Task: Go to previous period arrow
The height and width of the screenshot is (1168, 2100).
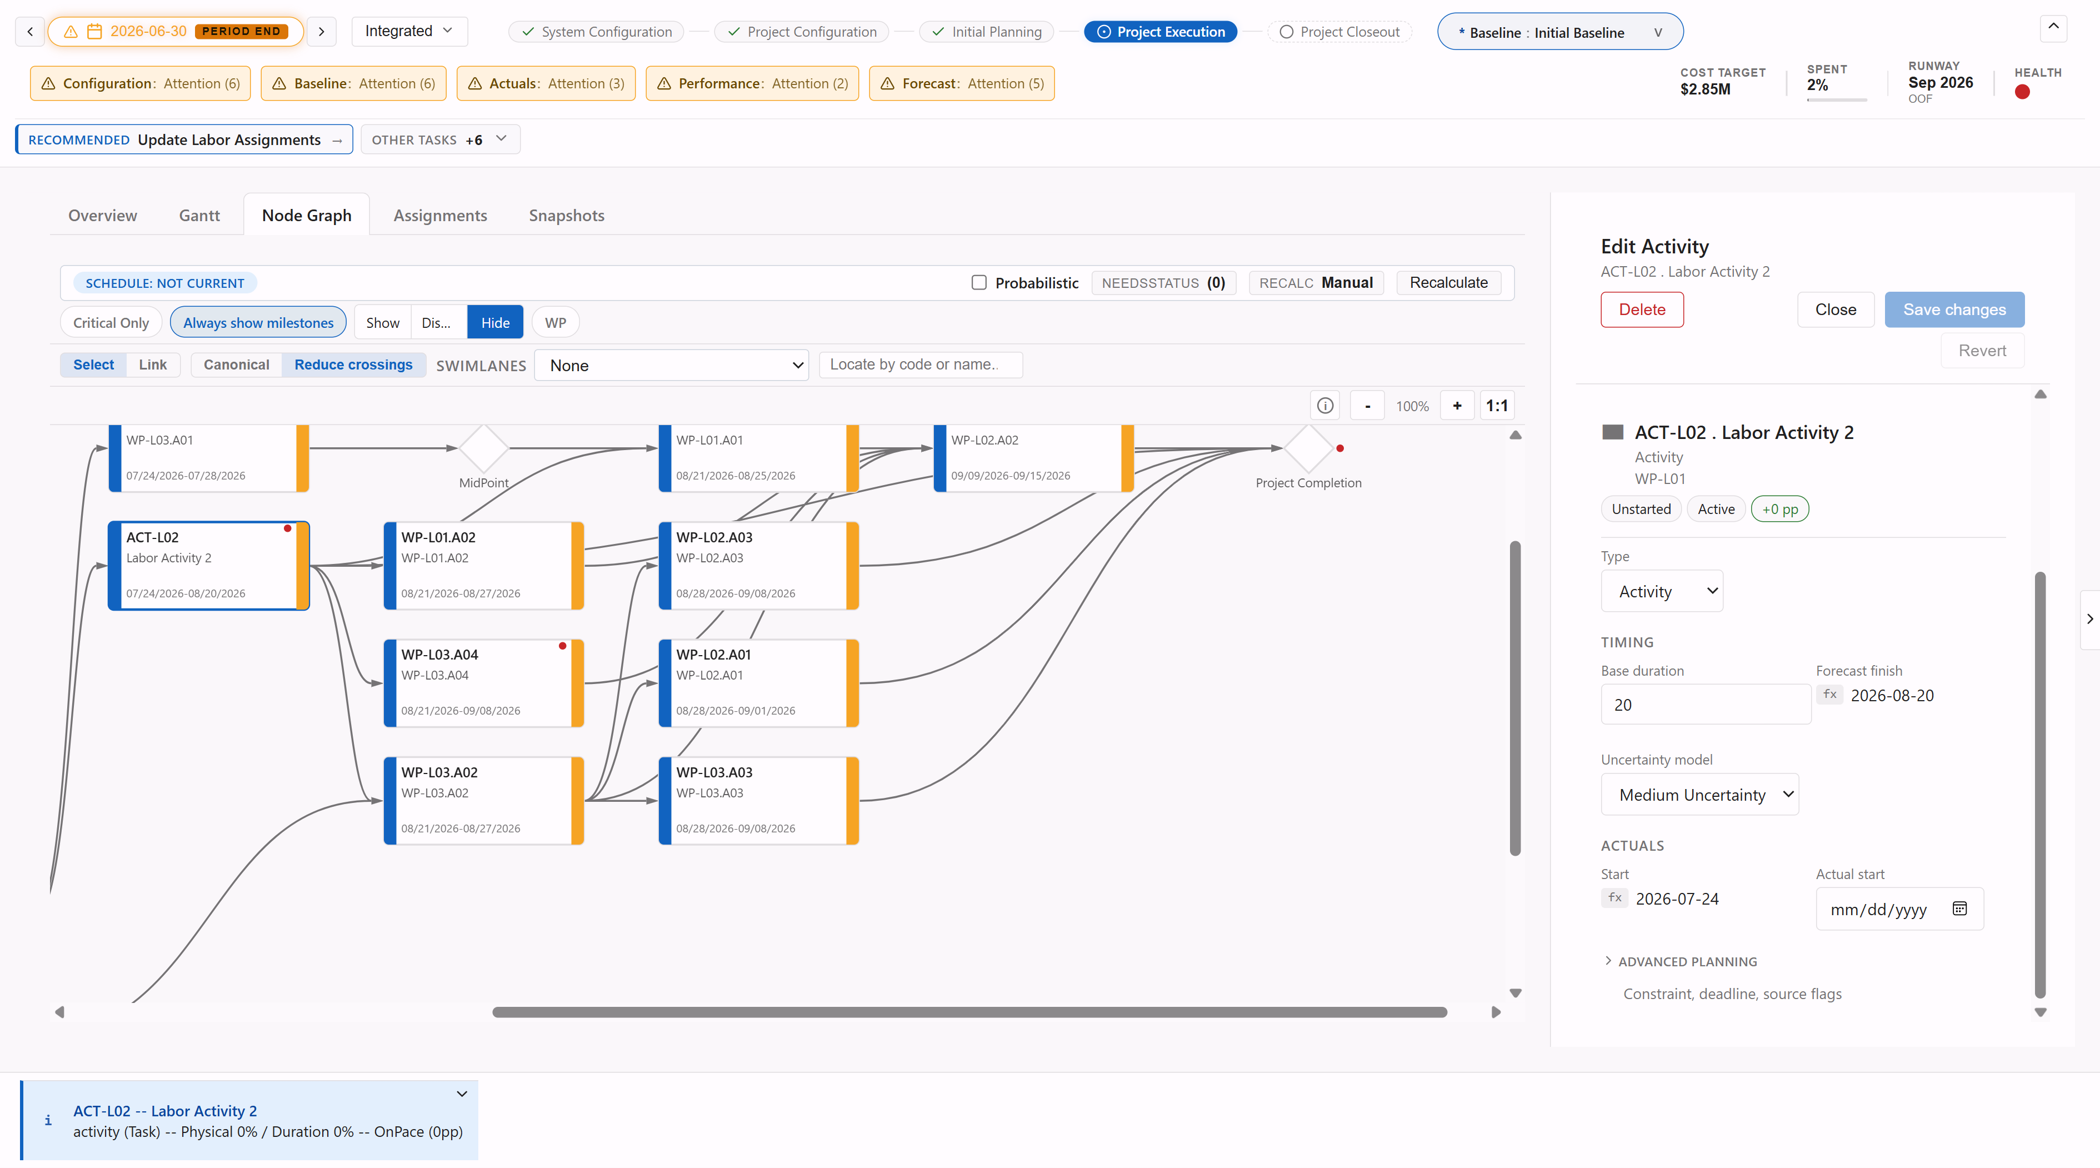Action: click(30, 31)
